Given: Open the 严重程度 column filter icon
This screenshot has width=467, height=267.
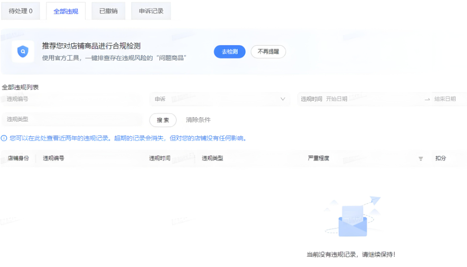Looking at the screenshot, I should tap(420, 159).
